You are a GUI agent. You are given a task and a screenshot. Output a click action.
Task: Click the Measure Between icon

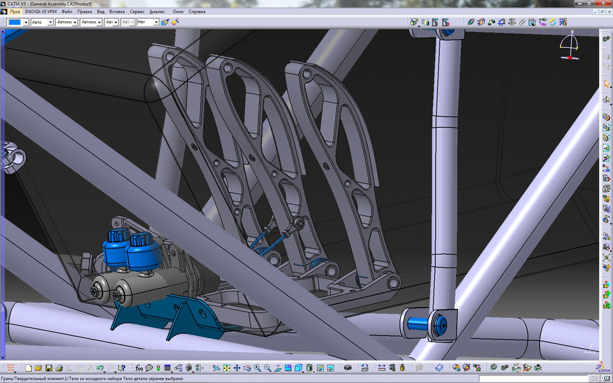pos(381,368)
